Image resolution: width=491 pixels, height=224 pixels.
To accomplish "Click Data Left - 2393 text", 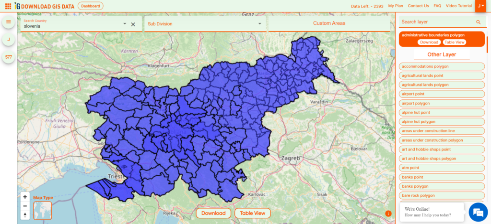I will click(367, 6).
